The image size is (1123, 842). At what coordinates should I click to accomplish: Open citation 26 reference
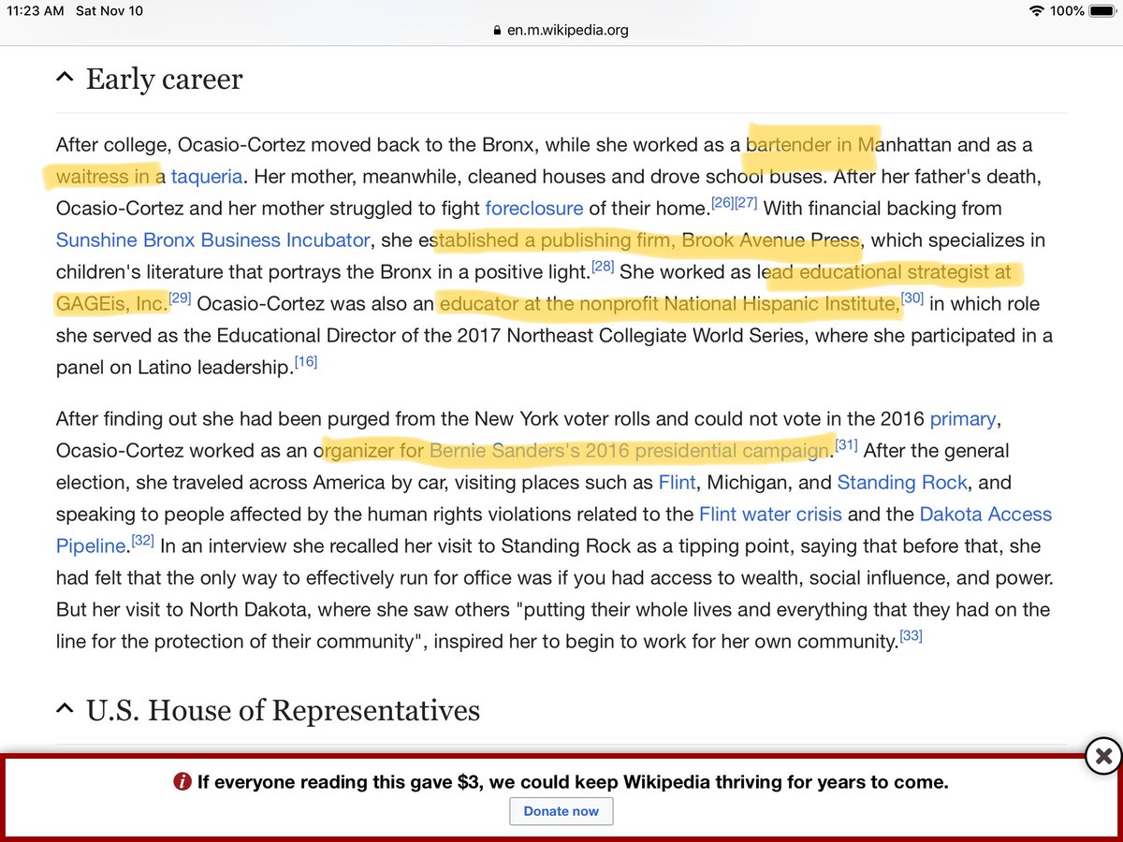tap(722, 202)
